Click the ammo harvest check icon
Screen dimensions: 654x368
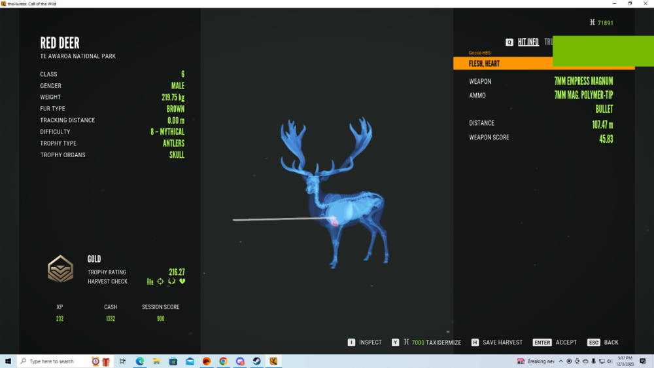click(150, 282)
